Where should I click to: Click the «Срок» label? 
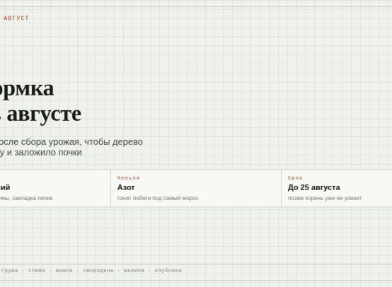point(295,178)
